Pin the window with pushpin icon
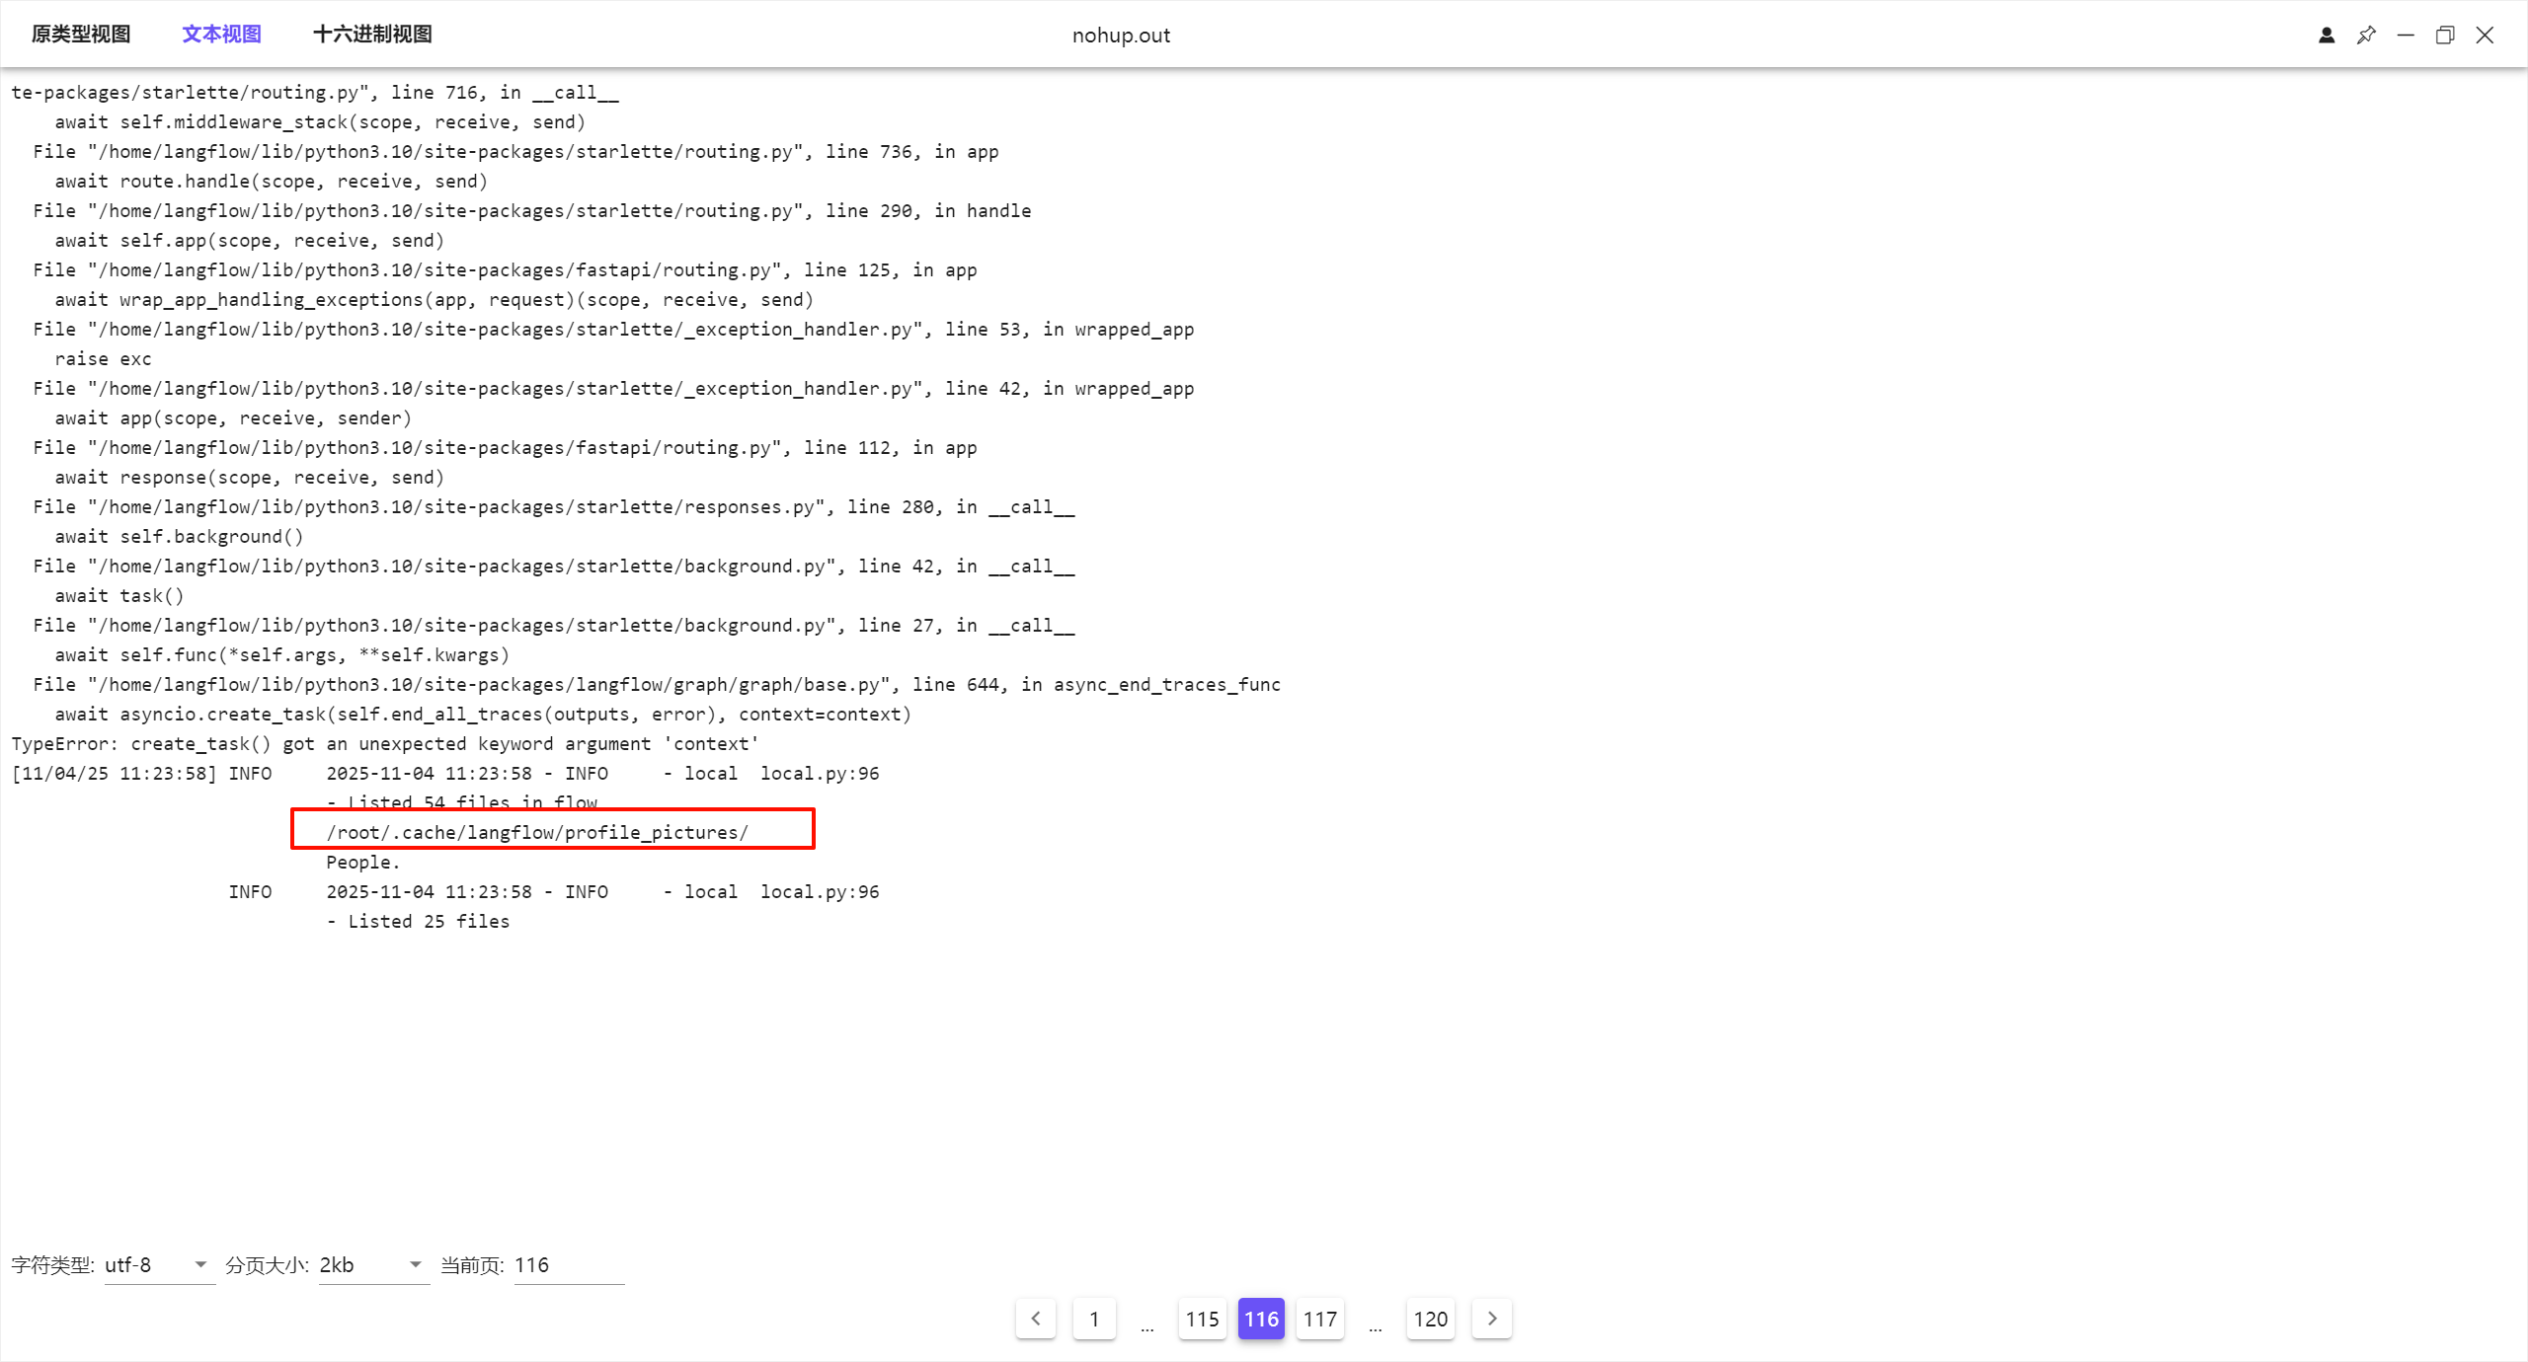The width and height of the screenshot is (2528, 1362). coord(2366,36)
